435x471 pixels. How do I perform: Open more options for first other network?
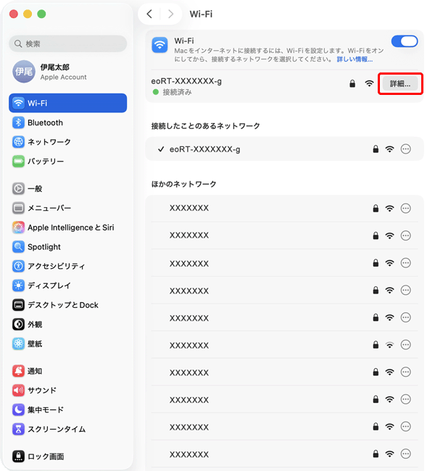(x=406, y=208)
